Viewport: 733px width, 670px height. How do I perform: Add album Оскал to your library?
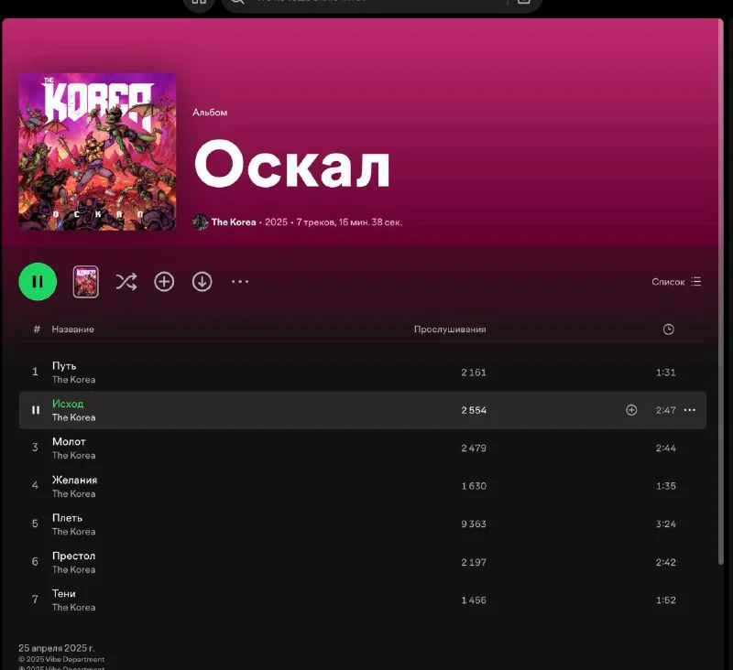pos(164,282)
